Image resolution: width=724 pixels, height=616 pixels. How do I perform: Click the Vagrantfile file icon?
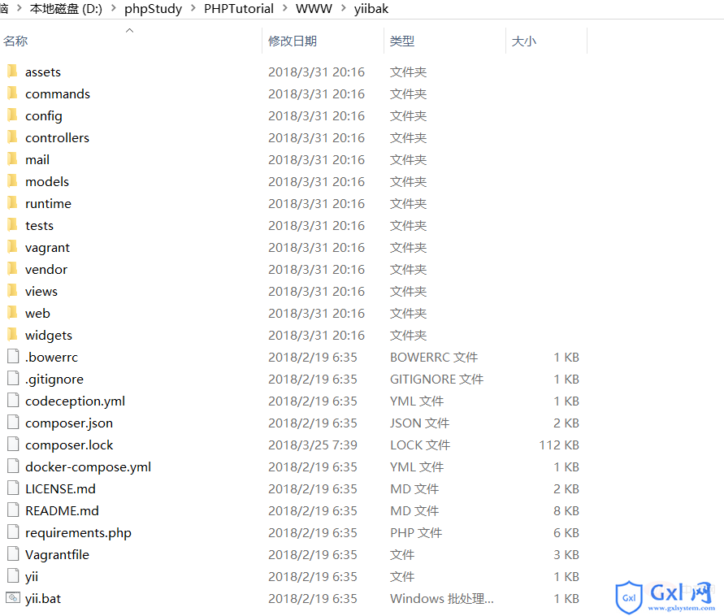pos(13,554)
